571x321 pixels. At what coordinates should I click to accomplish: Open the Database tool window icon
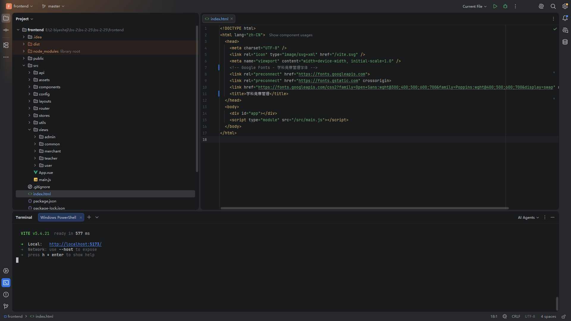[x=565, y=42]
